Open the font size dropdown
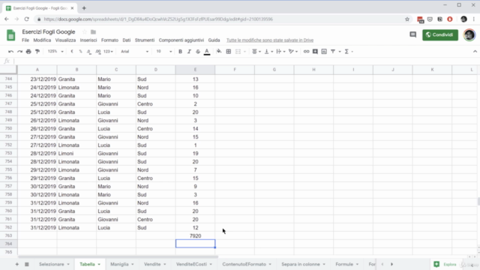Viewport: 480px width, 270px height. coord(163,52)
